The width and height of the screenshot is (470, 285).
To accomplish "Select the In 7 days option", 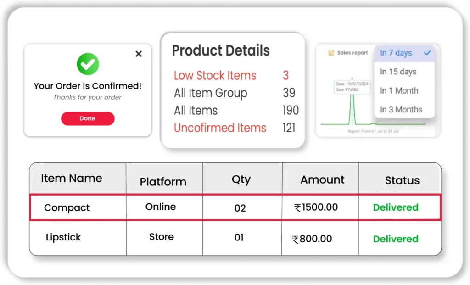I will pos(396,53).
